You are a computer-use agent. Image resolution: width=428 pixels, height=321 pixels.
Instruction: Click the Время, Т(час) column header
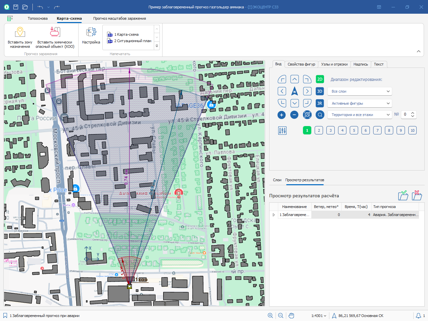(x=356, y=207)
